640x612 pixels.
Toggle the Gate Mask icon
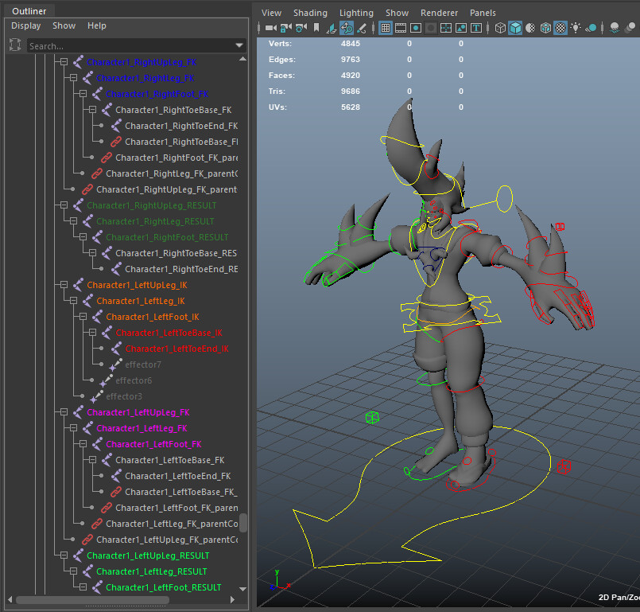(x=431, y=27)
